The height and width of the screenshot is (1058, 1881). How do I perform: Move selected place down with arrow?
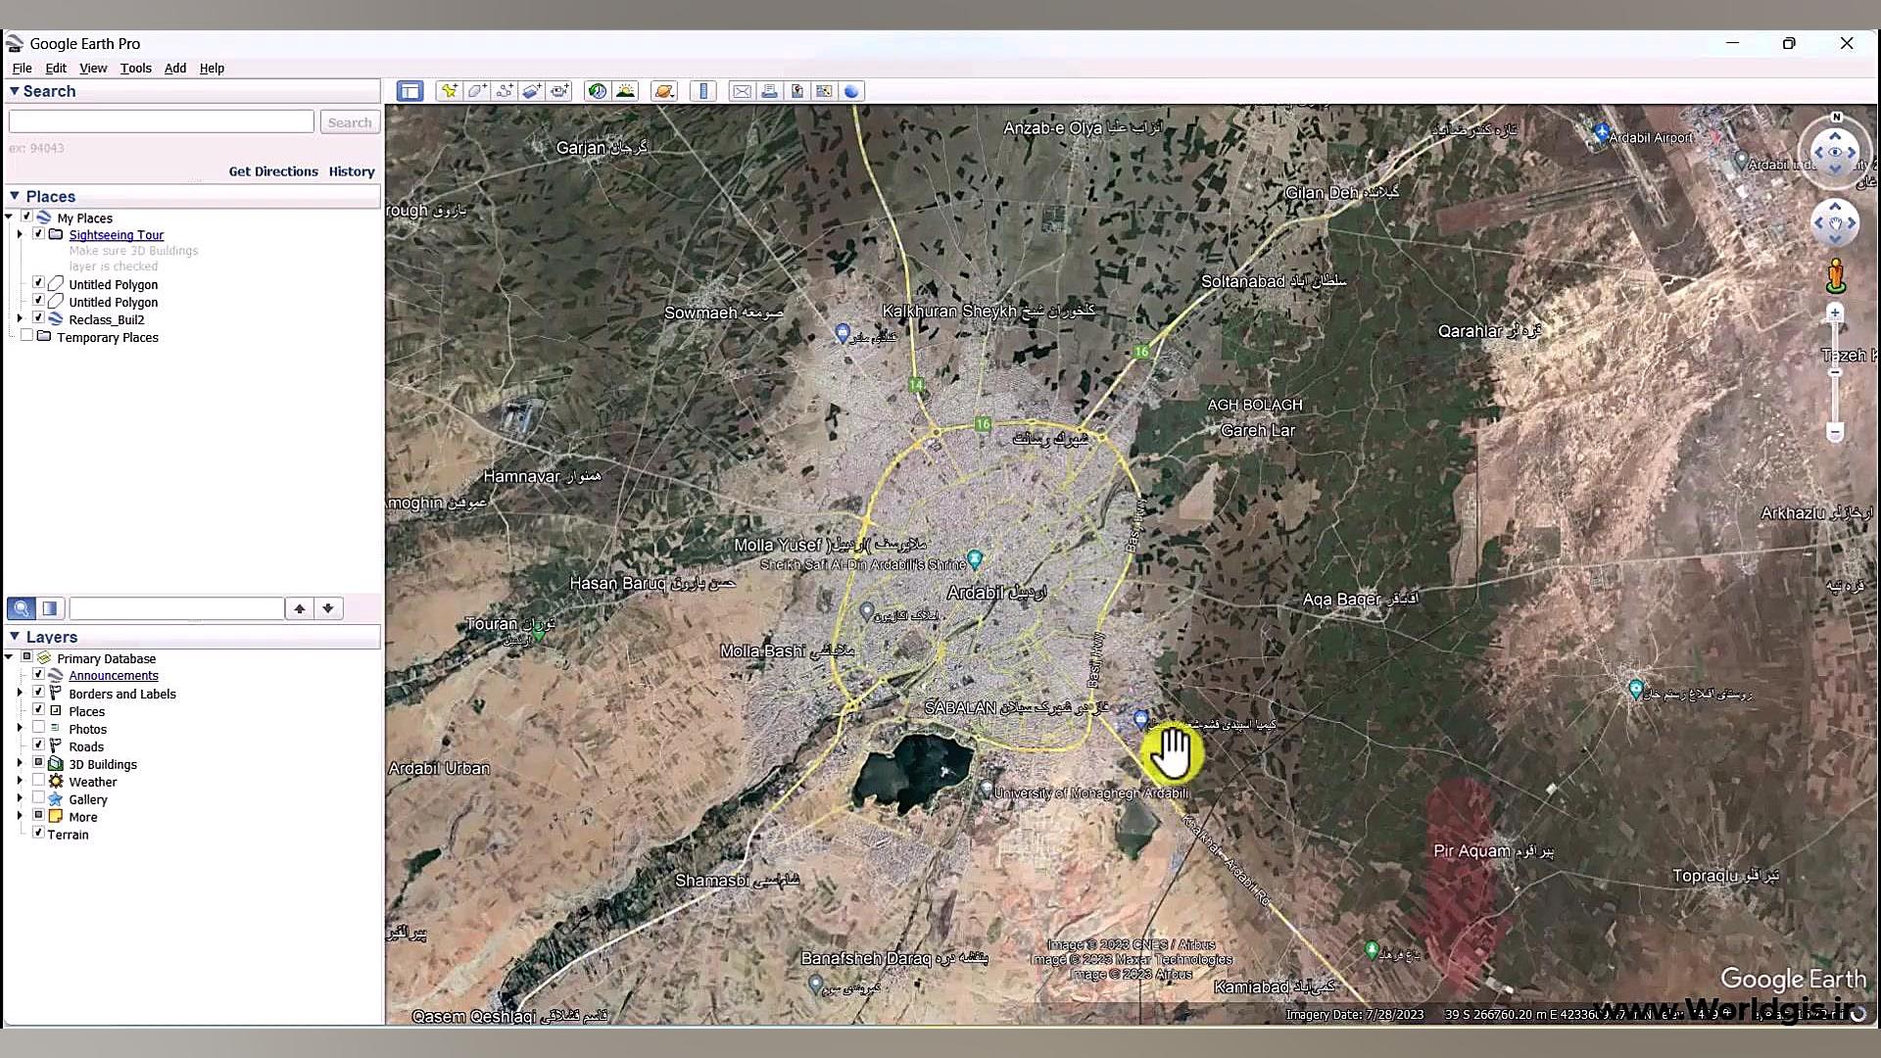pyautogui.click(x=328, y=608)
